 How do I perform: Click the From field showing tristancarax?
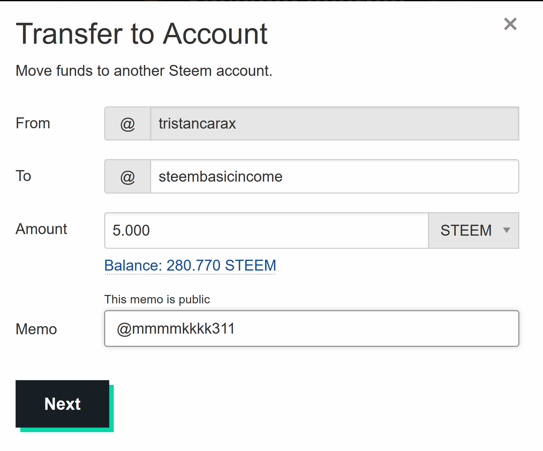334,124
